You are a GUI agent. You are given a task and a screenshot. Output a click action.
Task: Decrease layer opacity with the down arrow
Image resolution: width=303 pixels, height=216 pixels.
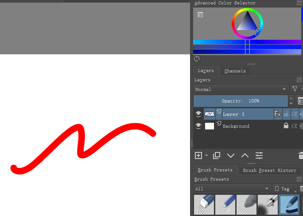click(291, 104)
